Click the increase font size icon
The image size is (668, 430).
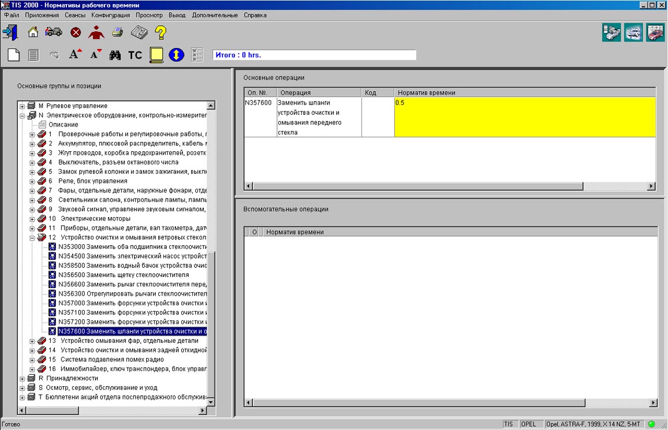[x=75, y=55]
